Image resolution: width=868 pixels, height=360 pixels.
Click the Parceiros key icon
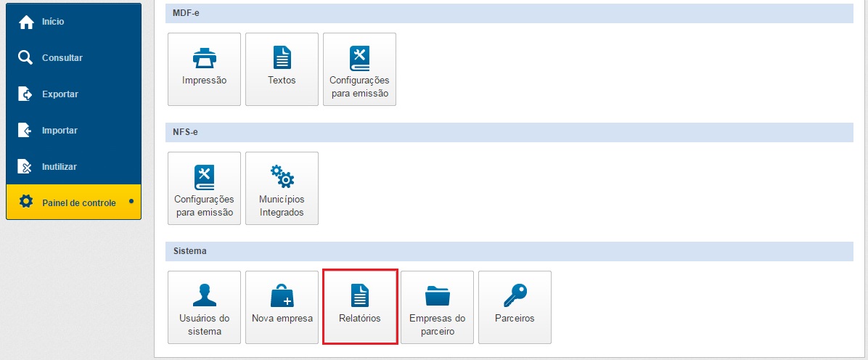(x=515, y=295)
